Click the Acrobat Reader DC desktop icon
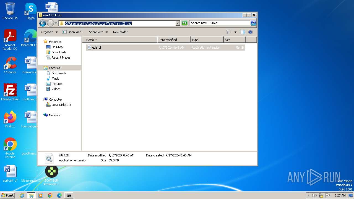The height and width of the screenshot is (199, 354). [x=10, y=40]
